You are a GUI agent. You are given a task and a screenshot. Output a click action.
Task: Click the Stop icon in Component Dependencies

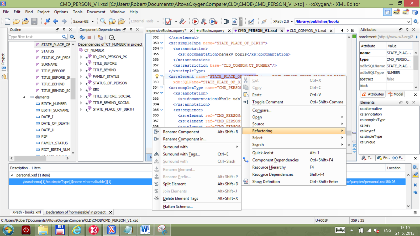pos(89,37)
